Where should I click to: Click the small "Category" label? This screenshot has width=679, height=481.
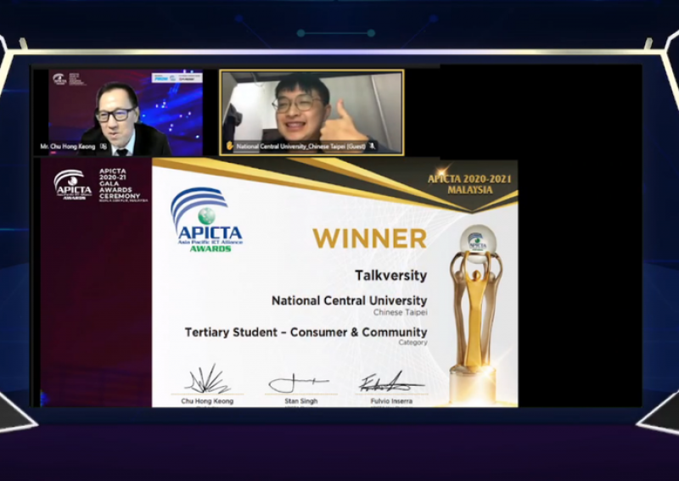(x=412, y=342)
